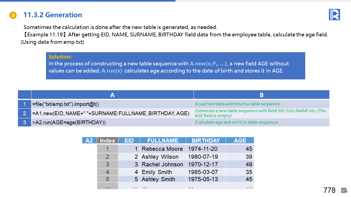This screenshot has height=197, width=351.
Task: Click the slide progress bar at top
Action: click(x=88, y=1)
